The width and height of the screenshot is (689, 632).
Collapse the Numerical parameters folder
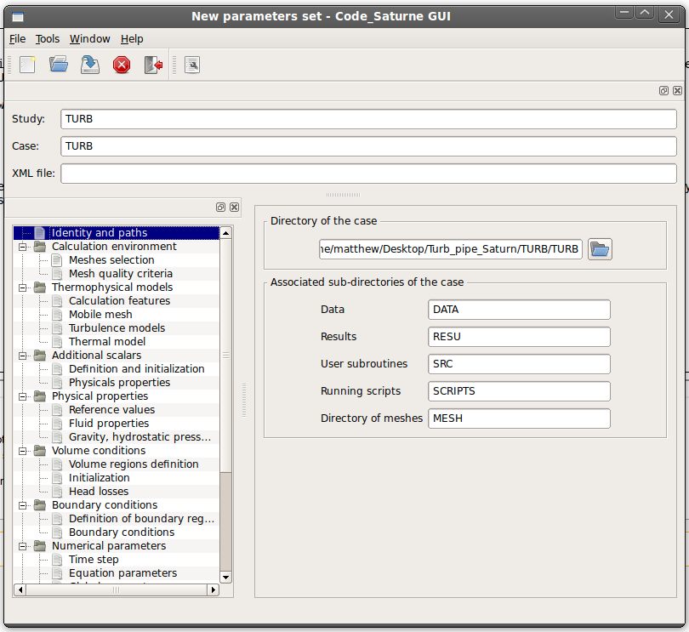pyautogui.click(x=22, y=547)
